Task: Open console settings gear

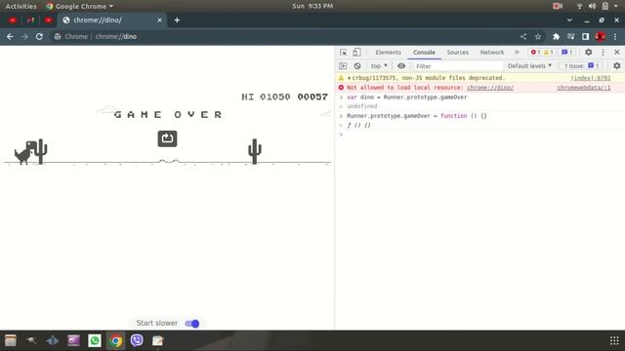Action: point(616,66)
